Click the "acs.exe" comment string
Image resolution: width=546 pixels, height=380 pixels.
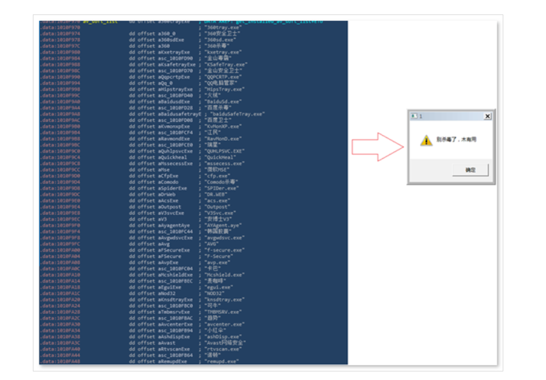pyautogui.click(x=217, y=201)
